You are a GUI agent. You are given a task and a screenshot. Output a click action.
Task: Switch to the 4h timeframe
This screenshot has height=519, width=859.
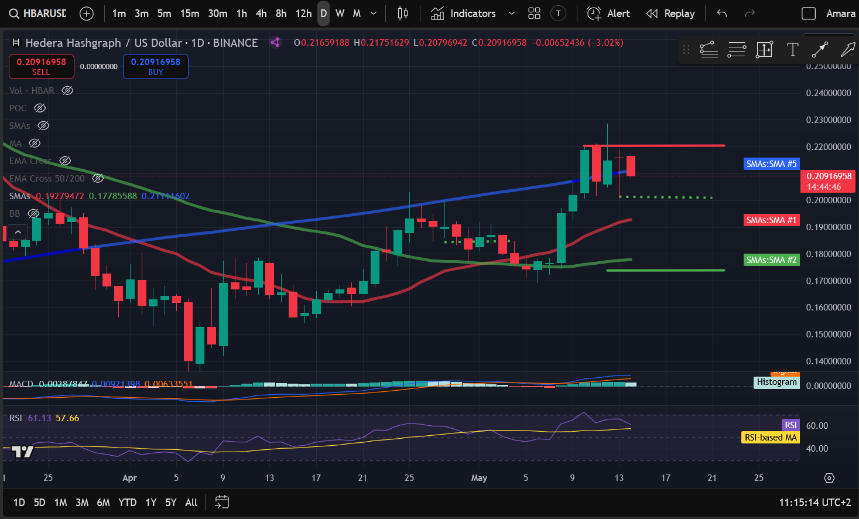click(x=261, y=13)
